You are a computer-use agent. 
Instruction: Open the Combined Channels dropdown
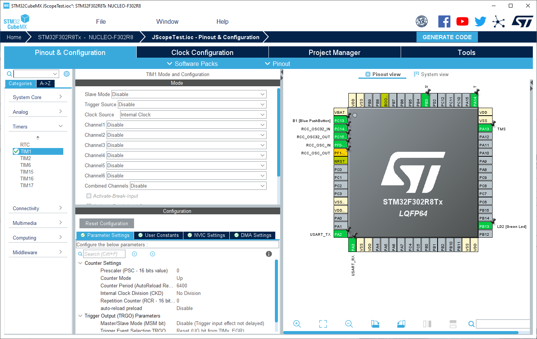pos(198,186)
